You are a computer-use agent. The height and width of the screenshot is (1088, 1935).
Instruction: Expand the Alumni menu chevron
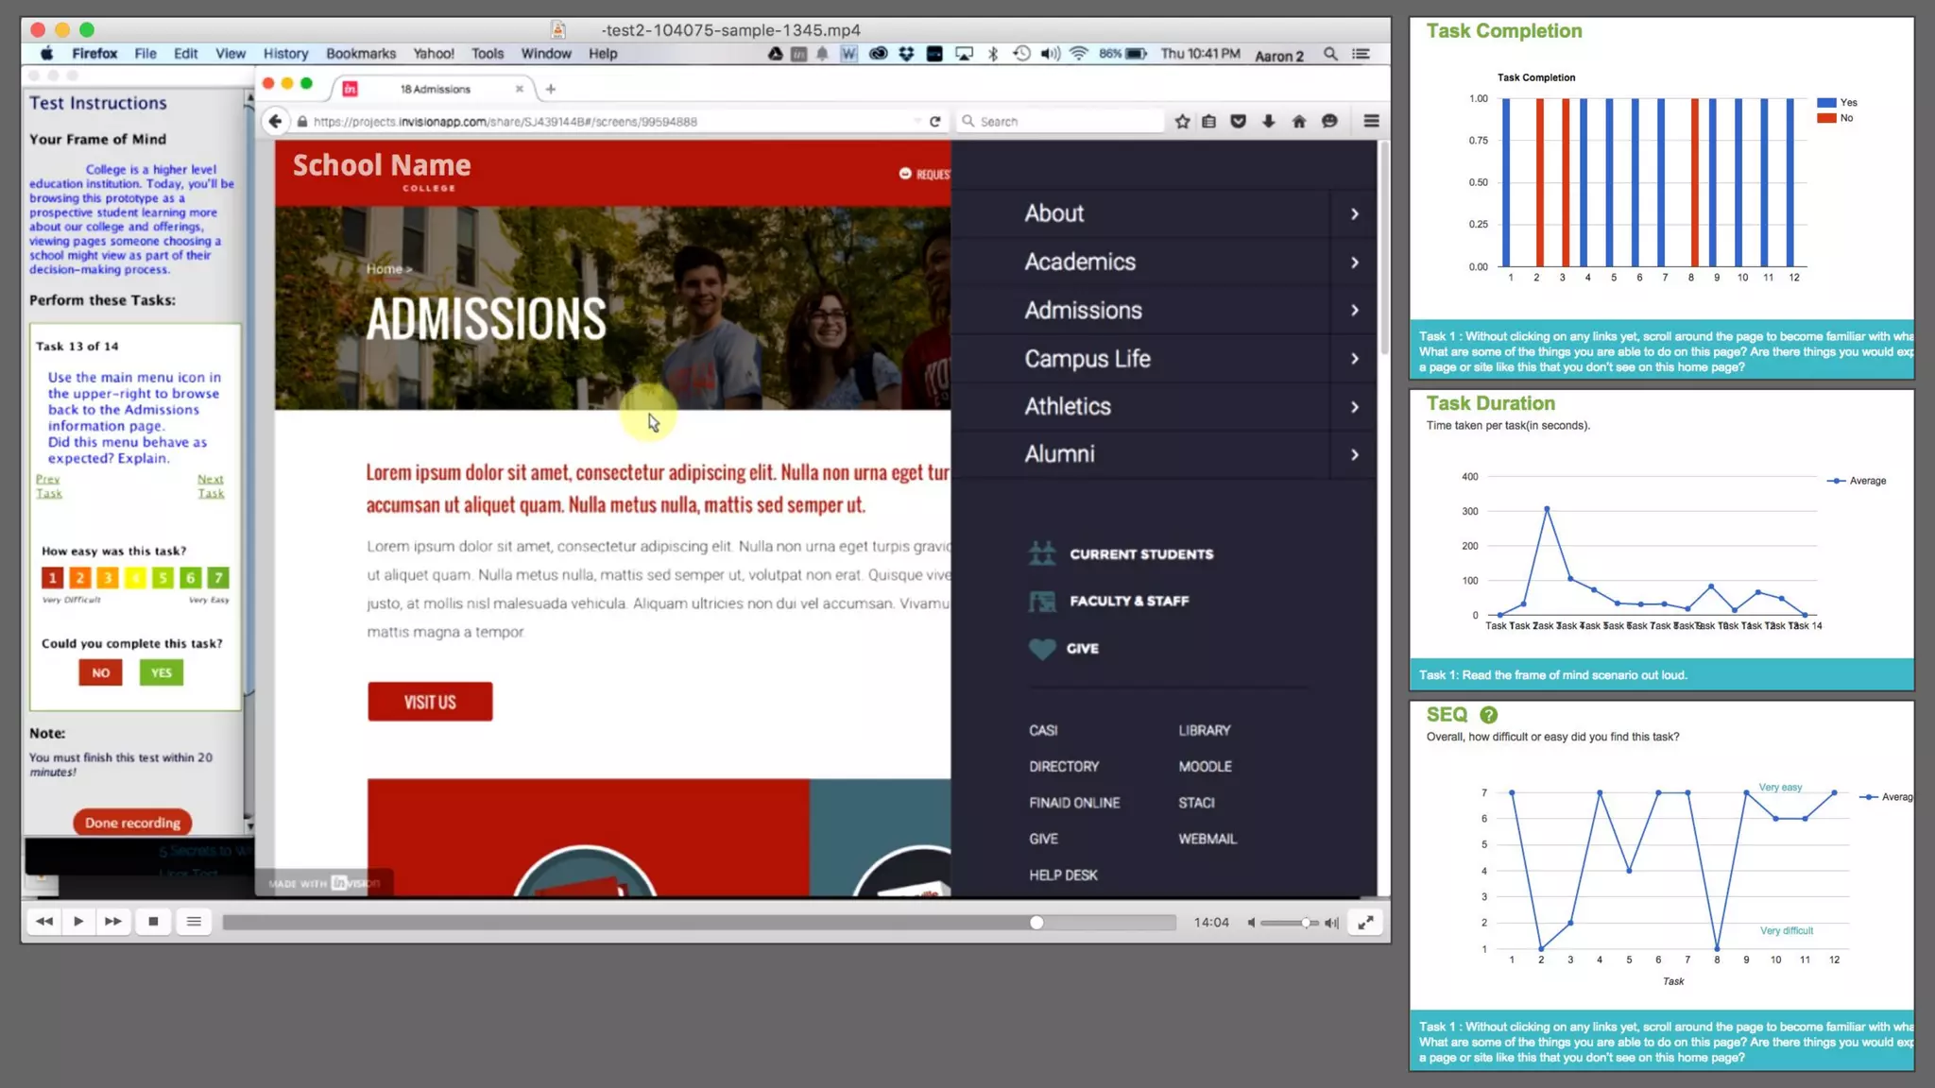tap(1354, 454)
